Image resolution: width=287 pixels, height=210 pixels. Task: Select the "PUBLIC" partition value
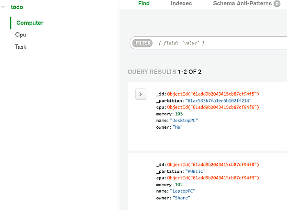coord(195,171)
